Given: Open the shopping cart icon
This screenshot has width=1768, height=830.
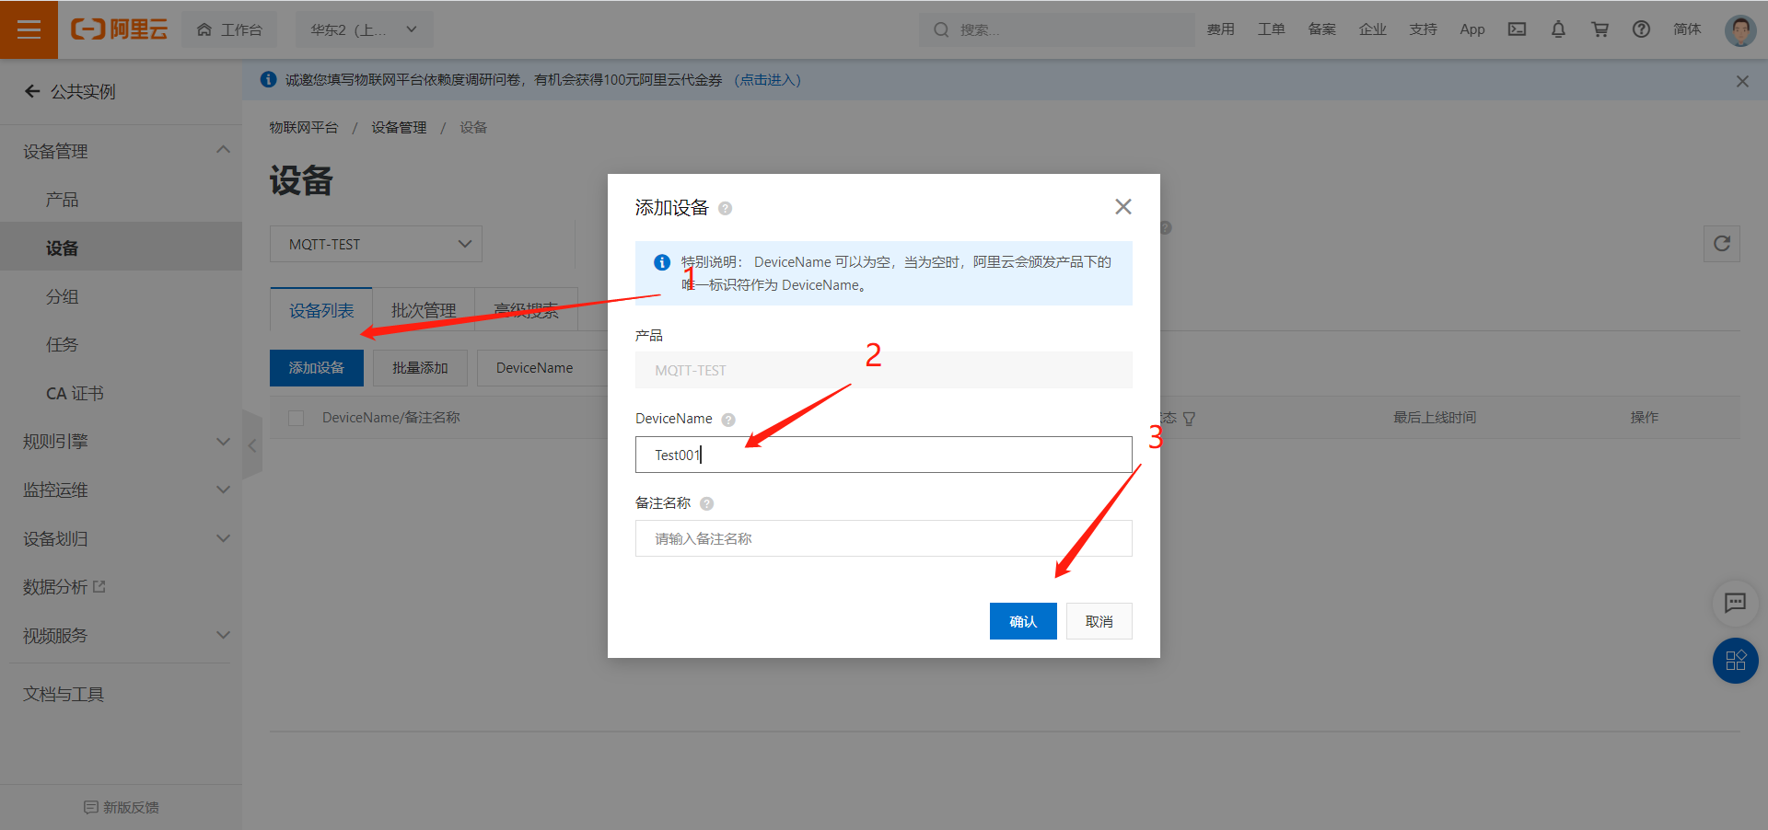Looking at the screenshot, I should pos(1599,29).
